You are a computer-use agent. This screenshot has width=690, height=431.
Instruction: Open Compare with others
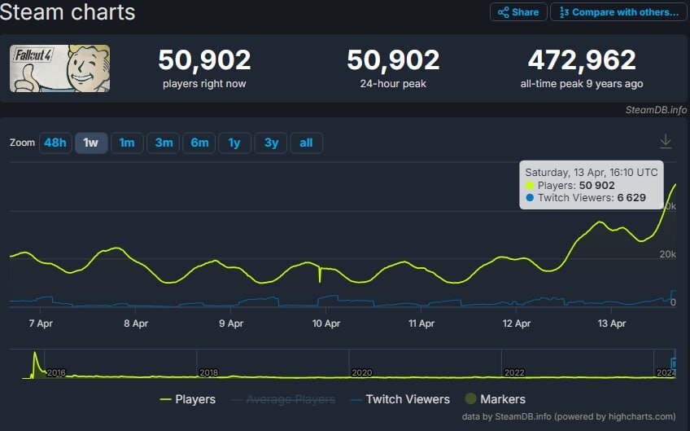click(x=618, y=12)
